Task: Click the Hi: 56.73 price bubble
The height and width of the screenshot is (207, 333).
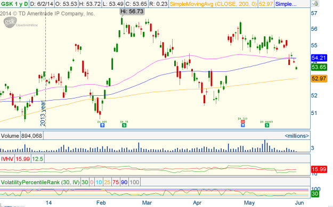Action: 132,11
